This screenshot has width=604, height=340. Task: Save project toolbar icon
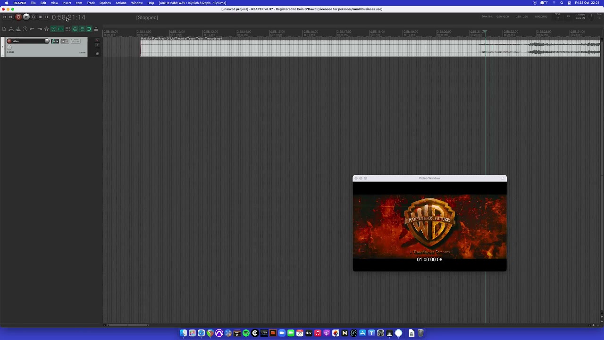click(18, 29)
